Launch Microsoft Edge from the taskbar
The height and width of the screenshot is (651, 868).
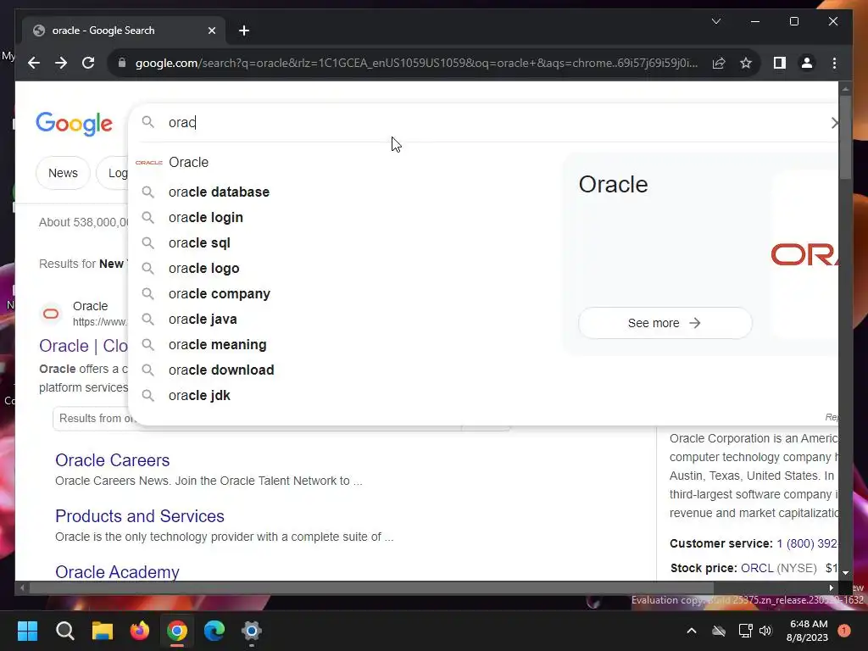tap(214, 631)
